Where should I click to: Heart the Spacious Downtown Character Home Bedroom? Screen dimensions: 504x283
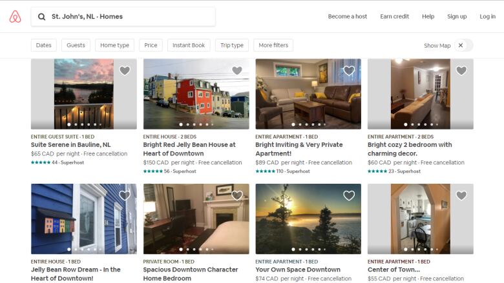click(x=237, y=195)
